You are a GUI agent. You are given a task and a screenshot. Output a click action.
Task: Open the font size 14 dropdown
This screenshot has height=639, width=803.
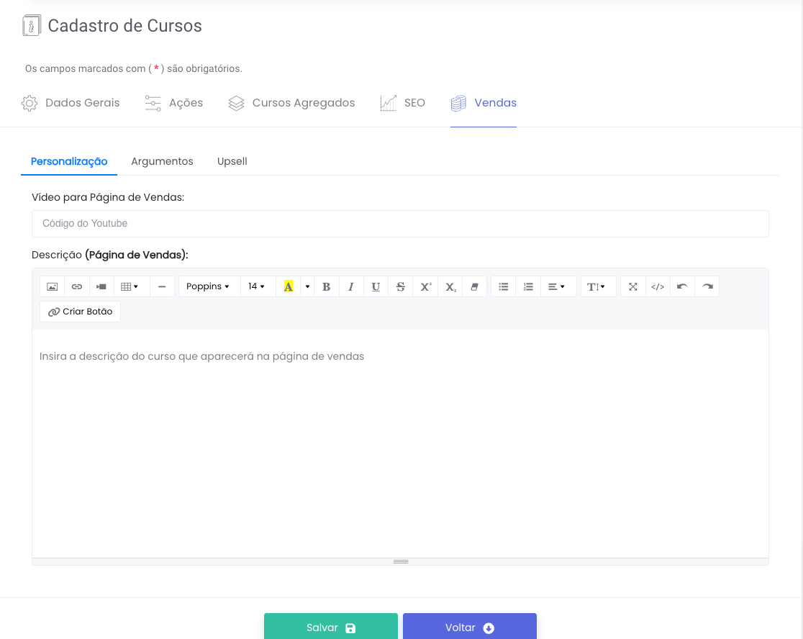point(257,286)
